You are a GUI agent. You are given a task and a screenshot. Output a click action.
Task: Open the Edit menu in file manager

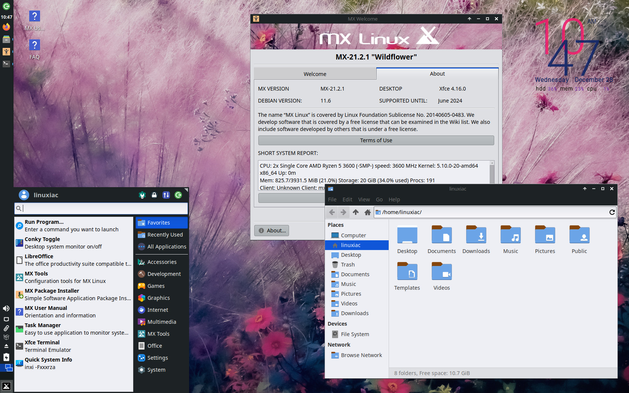click(347, 199)
